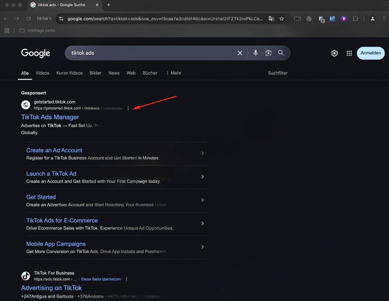Expand the Get Started sitelink chevron
Image resolution: width=389 pixels, height=301 pixels.
click(202, 200)
